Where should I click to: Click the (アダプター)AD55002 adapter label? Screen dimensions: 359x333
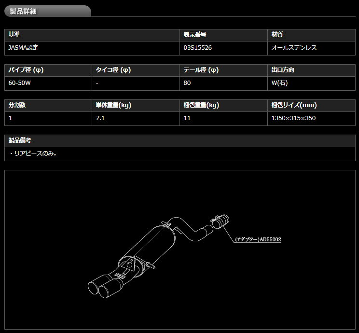coord(258,239)
